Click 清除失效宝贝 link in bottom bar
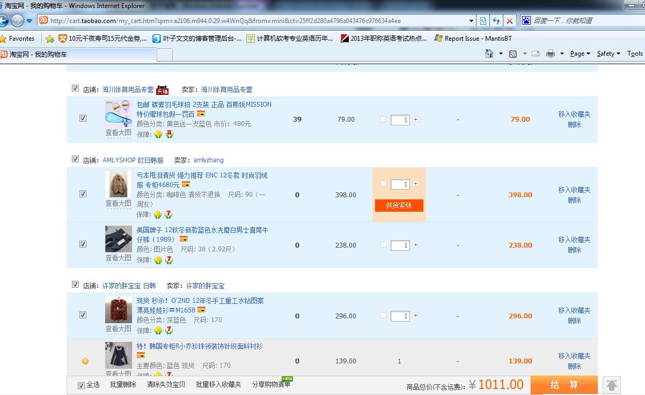 (x=166, y=385)
